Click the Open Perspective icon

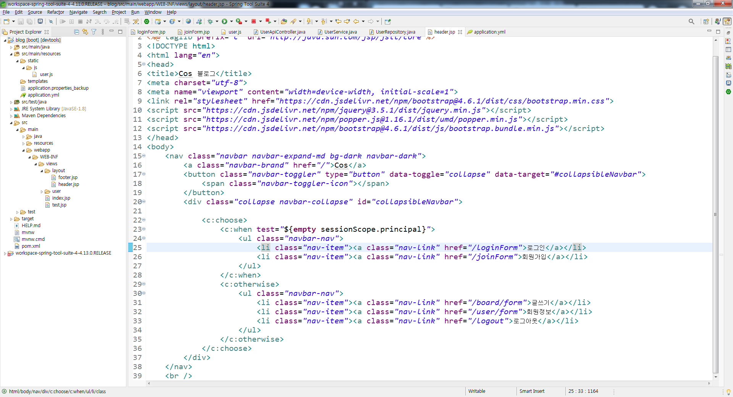706,21
